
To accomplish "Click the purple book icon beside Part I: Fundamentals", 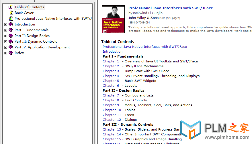I will 11,30.
